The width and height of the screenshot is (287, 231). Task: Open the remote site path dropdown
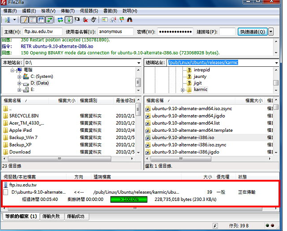click(276, 63)
